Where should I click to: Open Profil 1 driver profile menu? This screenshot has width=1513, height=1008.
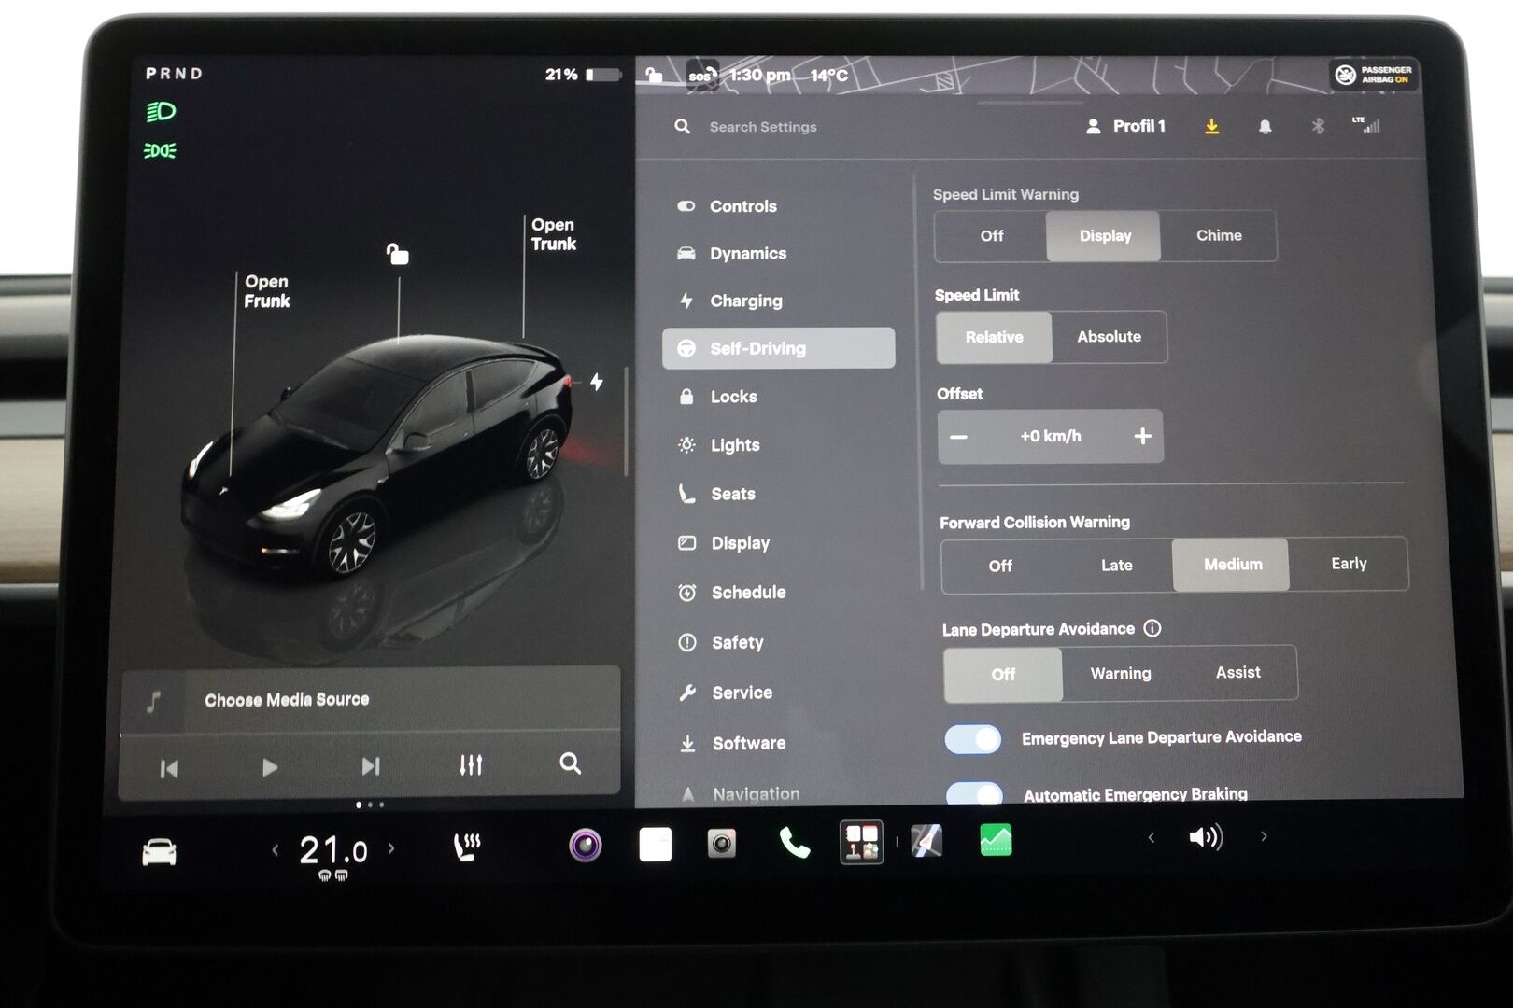(1125, 126)
